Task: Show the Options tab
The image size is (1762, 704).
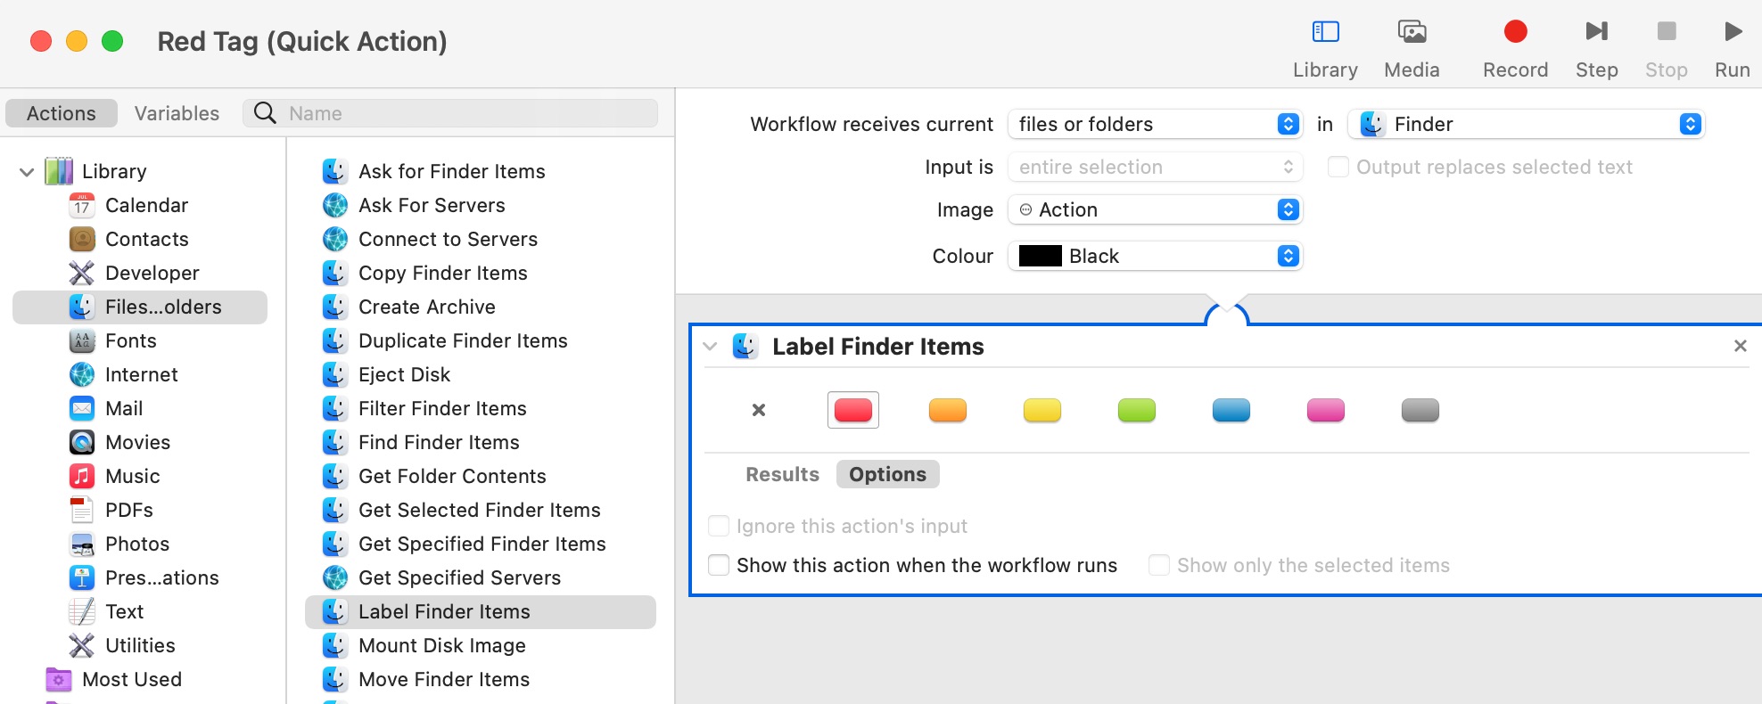Action: (887, 474)
